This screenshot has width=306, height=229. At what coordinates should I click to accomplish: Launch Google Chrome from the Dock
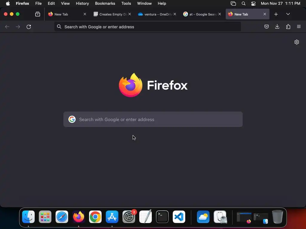[95, 217]
